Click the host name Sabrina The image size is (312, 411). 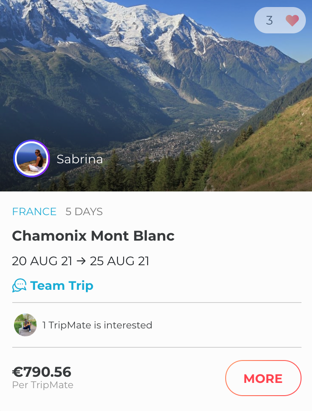80,159
